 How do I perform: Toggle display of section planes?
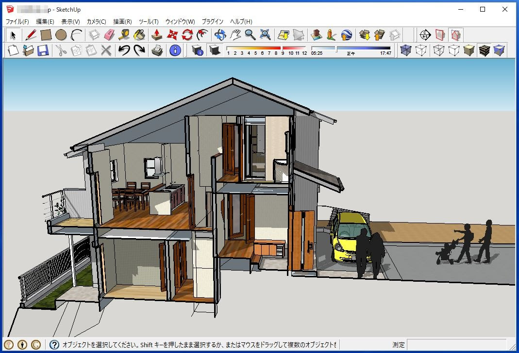click(440, 35)
